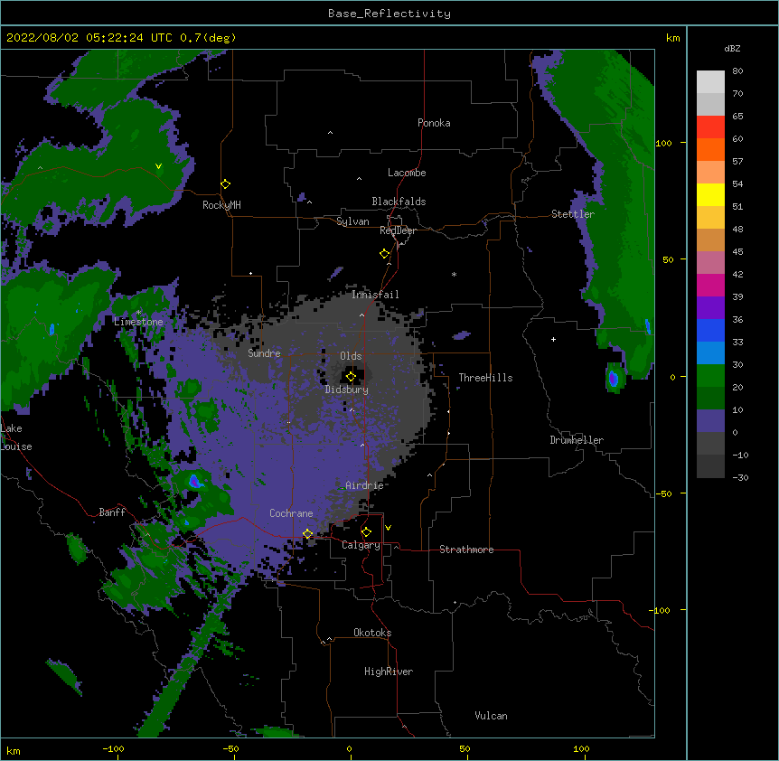
Task: Click the Stettler city label
Action: pyautogui.click(x=573, y=214)
